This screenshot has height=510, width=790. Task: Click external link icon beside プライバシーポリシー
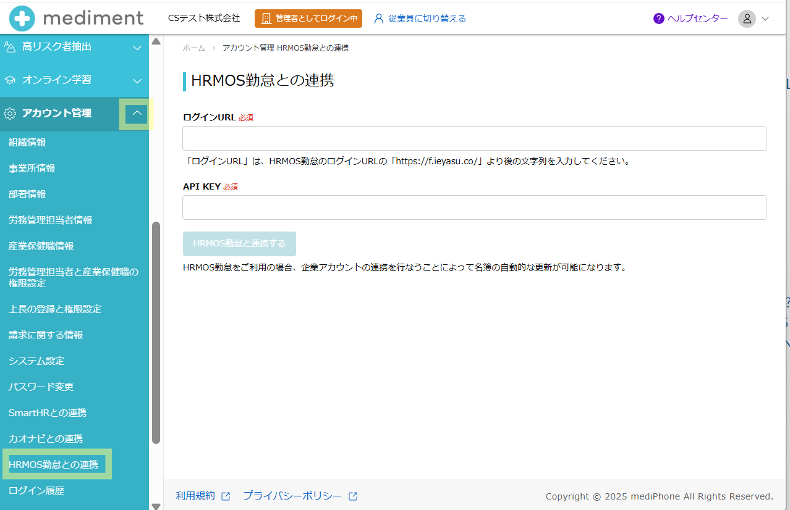tap(353, 496)
